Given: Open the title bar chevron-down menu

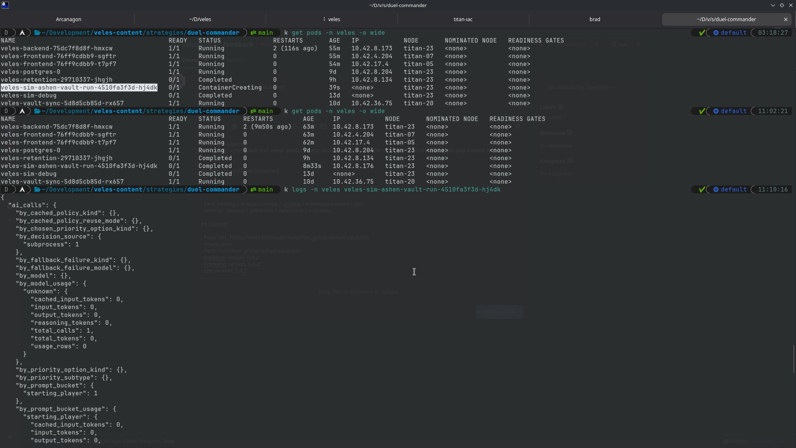Looking at the screenshot, I should coord(773,5).
